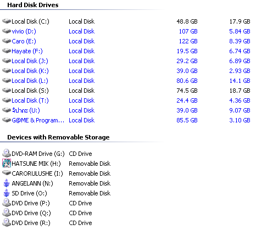The width and height of the screenshot is (256, 230).
Task: Select the Thai-named '(U:)' drive label
Action: [x=26, y=110]
